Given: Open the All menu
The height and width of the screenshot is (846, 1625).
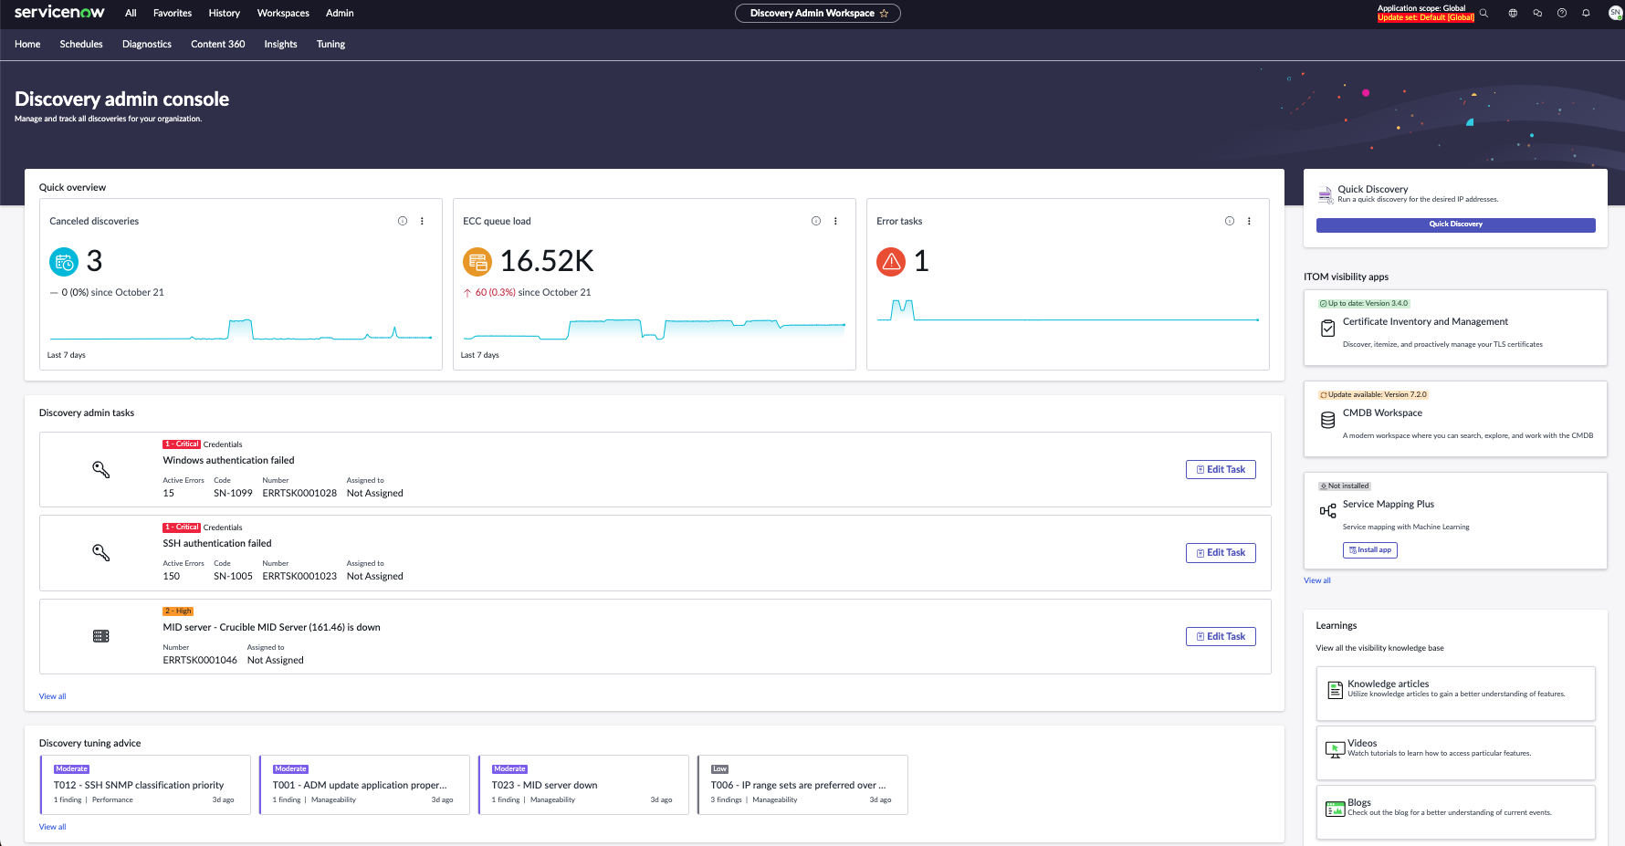Looking at the screenshot, I should pyautogui.click(x=131, y=13).
